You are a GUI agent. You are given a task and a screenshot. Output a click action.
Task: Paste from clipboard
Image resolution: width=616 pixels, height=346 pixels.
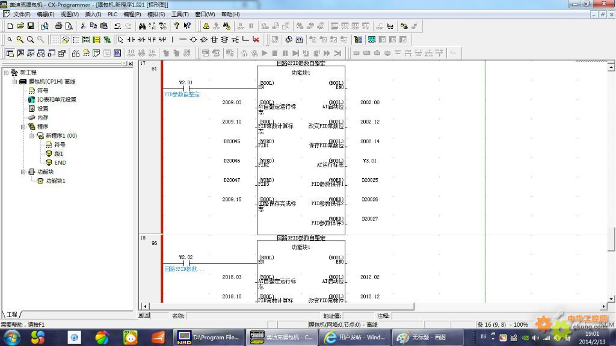tap(103, 26)
